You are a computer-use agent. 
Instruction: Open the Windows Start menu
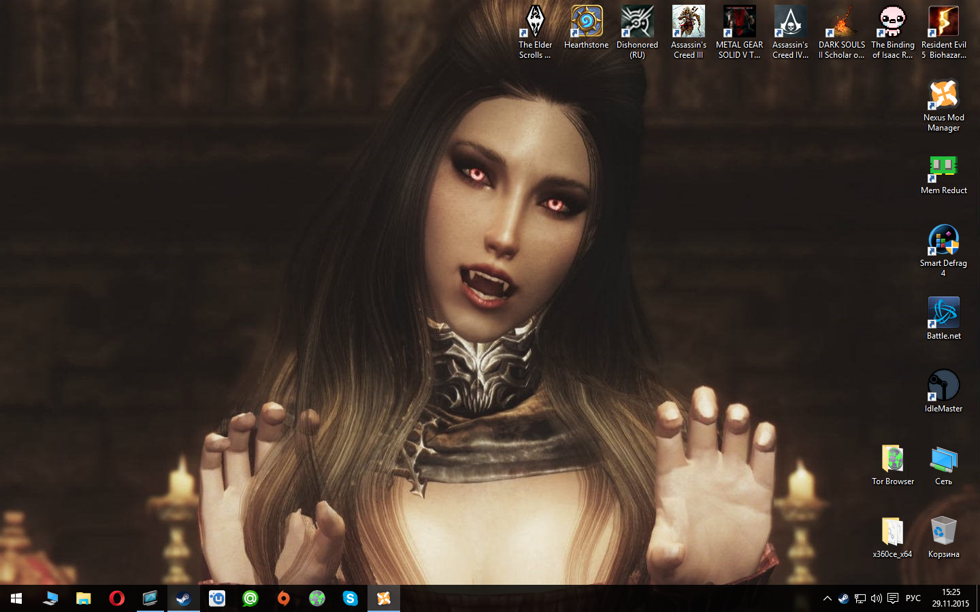coord(16,598)
